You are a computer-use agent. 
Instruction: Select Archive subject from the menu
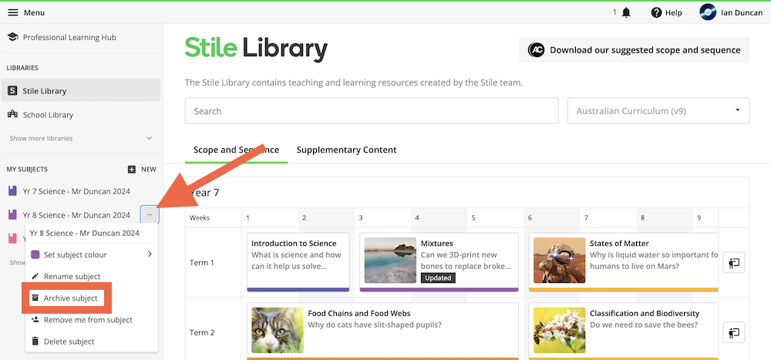pos(70,298)
